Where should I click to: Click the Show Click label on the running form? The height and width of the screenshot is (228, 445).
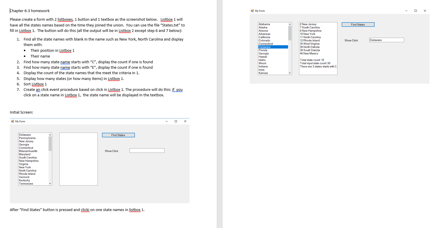coord(351,40)
